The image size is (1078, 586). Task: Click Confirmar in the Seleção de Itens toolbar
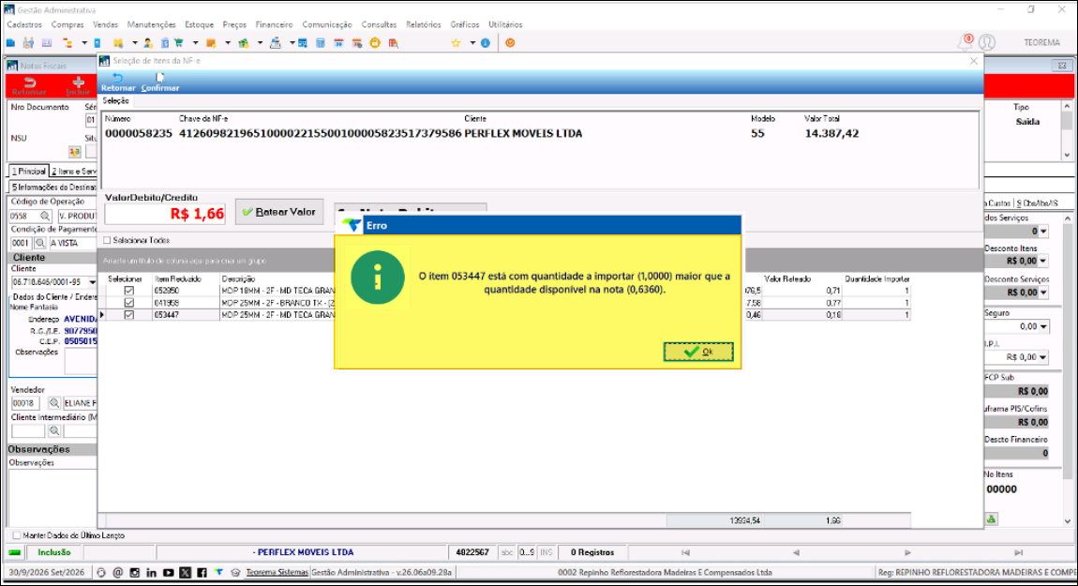point(160,83)
